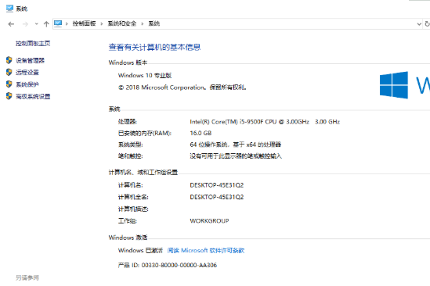Open 控制面板主页 link
Screen dimensions: 430x286
pyautogui.click(x=33, y=44)
